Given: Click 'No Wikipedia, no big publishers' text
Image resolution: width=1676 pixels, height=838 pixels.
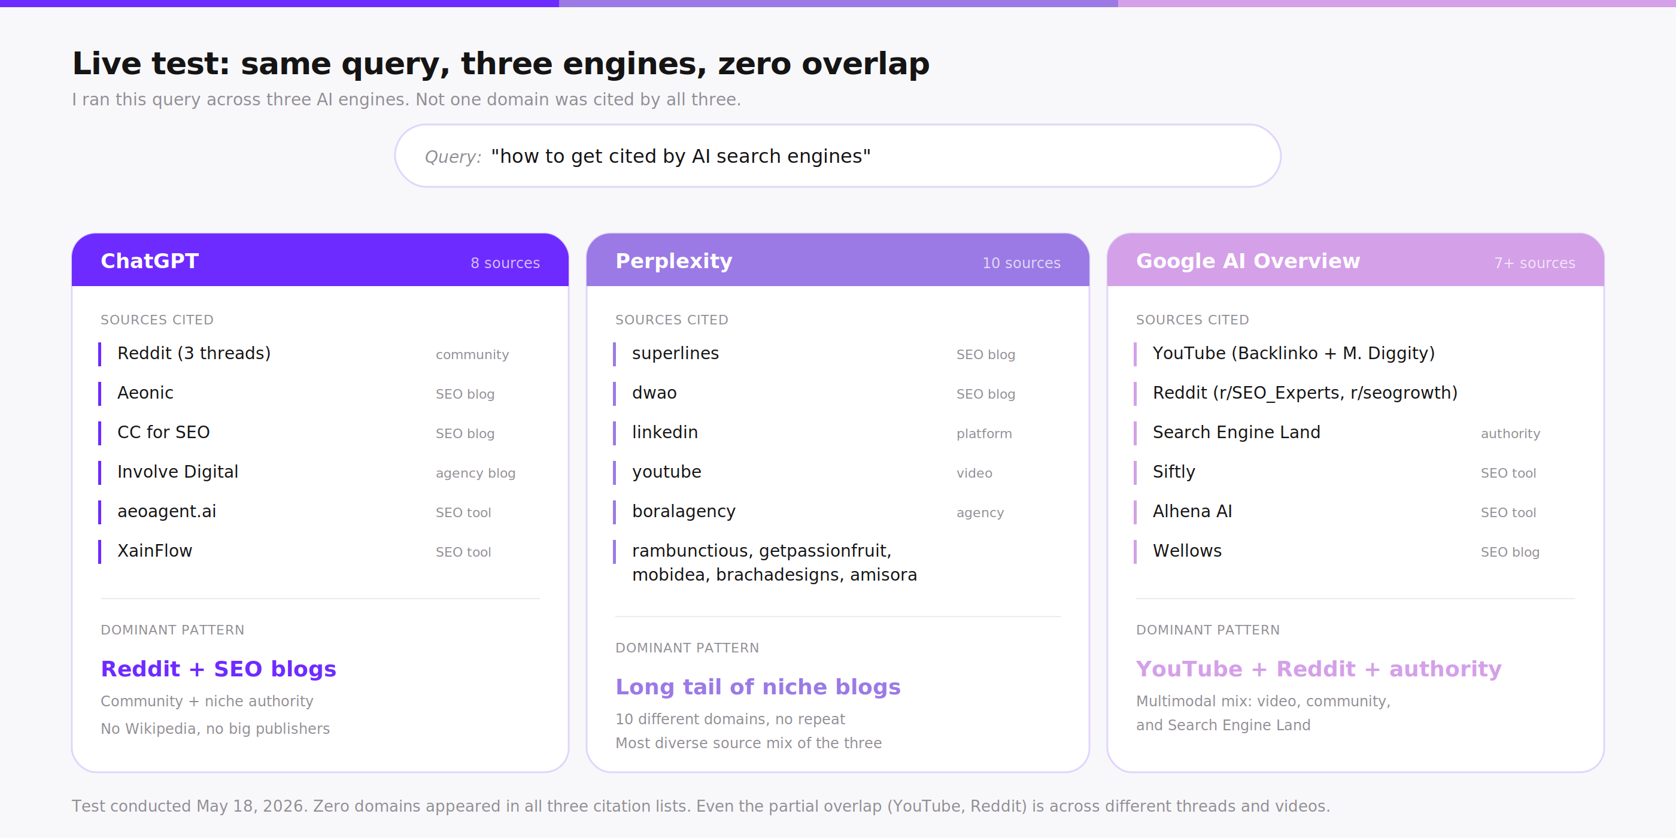Looking at the screenshot, I should [215, 728].
